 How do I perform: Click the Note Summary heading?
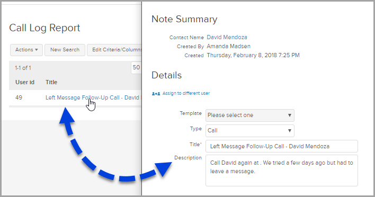184,19
